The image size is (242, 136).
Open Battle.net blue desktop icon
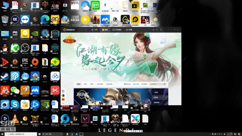(35, 105)
